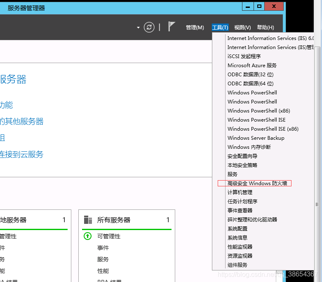This screenshot has height=282, width=322.
Task: Launch 任务计划程序 from the menu
Action: tap(242, 201)
